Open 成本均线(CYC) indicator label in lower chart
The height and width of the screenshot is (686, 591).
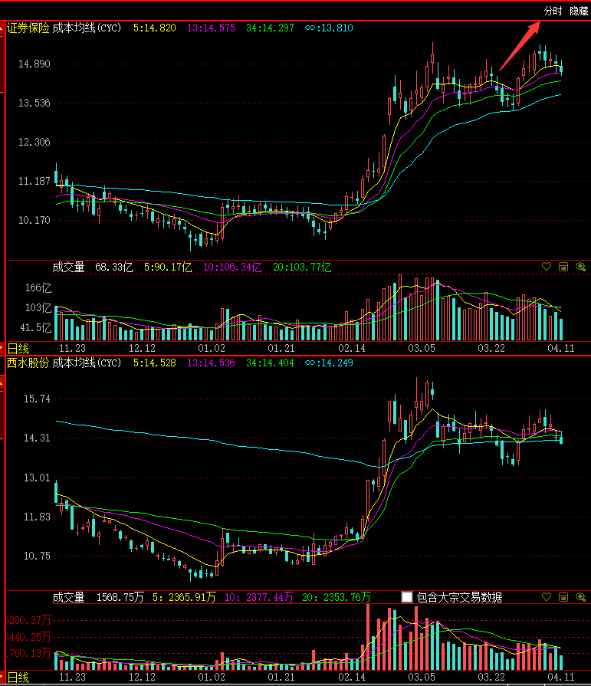point(87,363)
